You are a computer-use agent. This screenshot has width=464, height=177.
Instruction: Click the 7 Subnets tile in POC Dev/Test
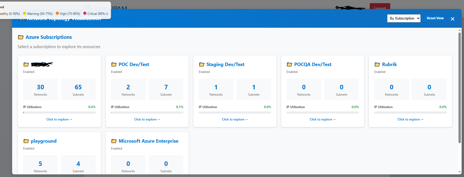tap(166, 89)
